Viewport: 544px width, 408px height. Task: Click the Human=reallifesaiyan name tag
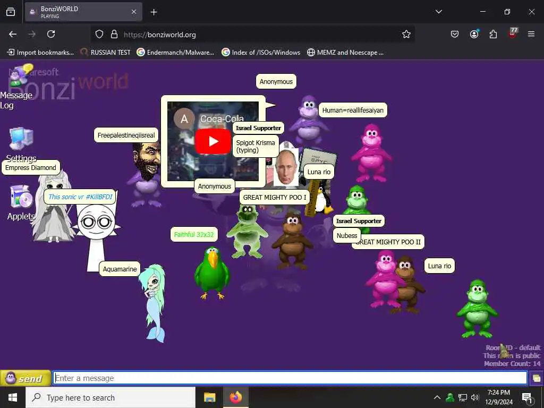[353, 110]
